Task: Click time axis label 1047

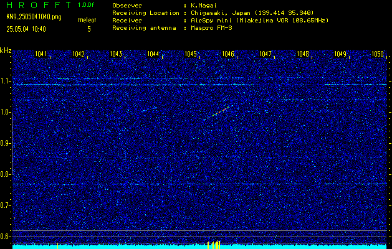Action: coord(265,54)
